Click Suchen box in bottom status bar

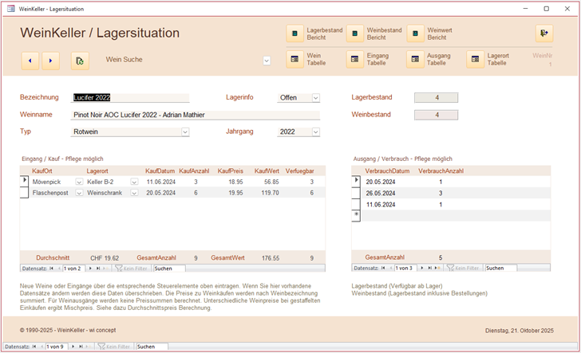151,347
